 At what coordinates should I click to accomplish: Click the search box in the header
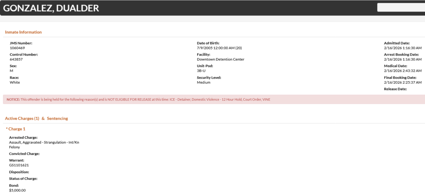401,7
